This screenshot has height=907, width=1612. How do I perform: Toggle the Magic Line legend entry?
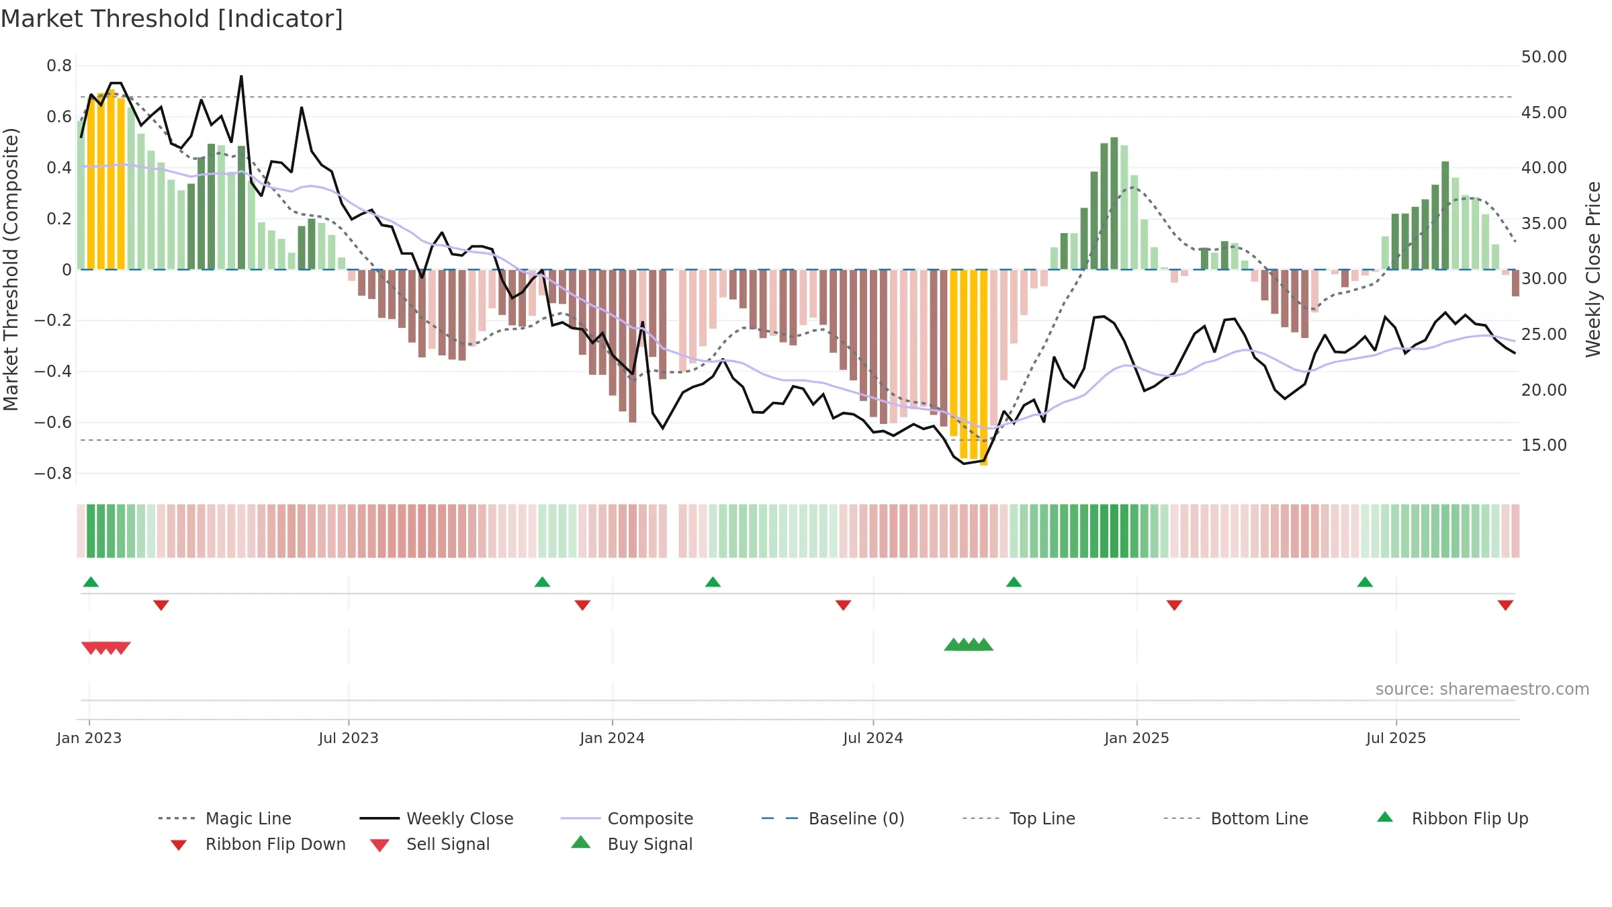[x=224, y=818]
